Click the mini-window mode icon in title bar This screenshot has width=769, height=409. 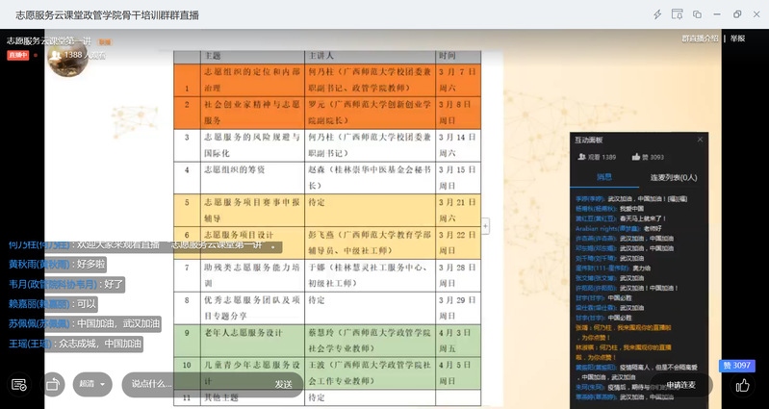click(678, 14)
